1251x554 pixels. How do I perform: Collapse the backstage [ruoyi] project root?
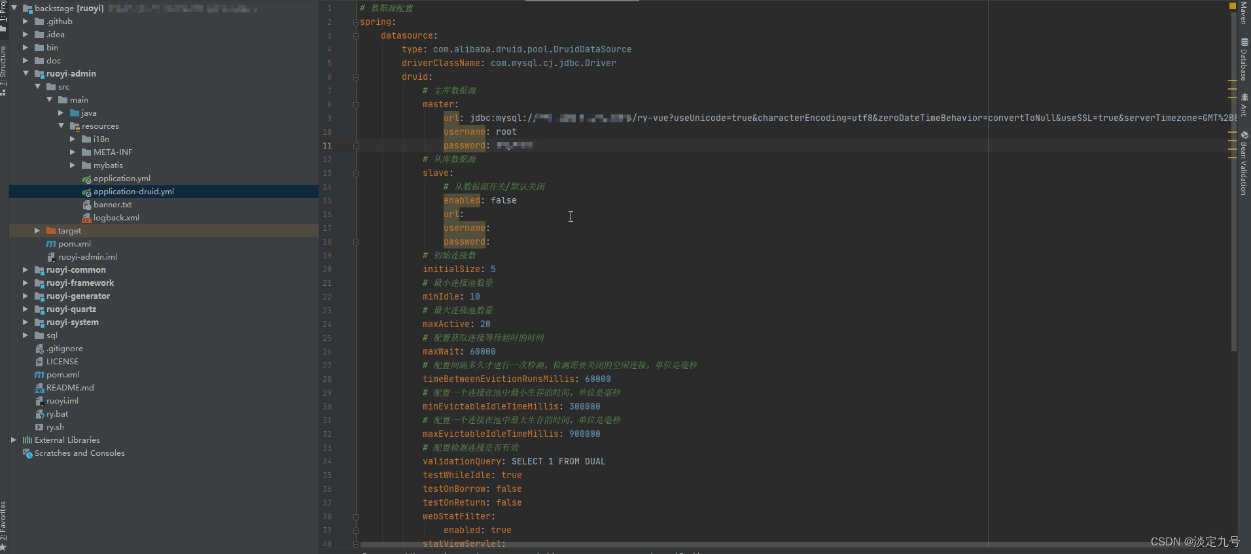click(14, 8)
